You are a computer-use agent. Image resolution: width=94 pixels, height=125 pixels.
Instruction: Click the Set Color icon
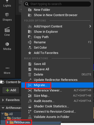pyautogui.click(x=30, y=48)
